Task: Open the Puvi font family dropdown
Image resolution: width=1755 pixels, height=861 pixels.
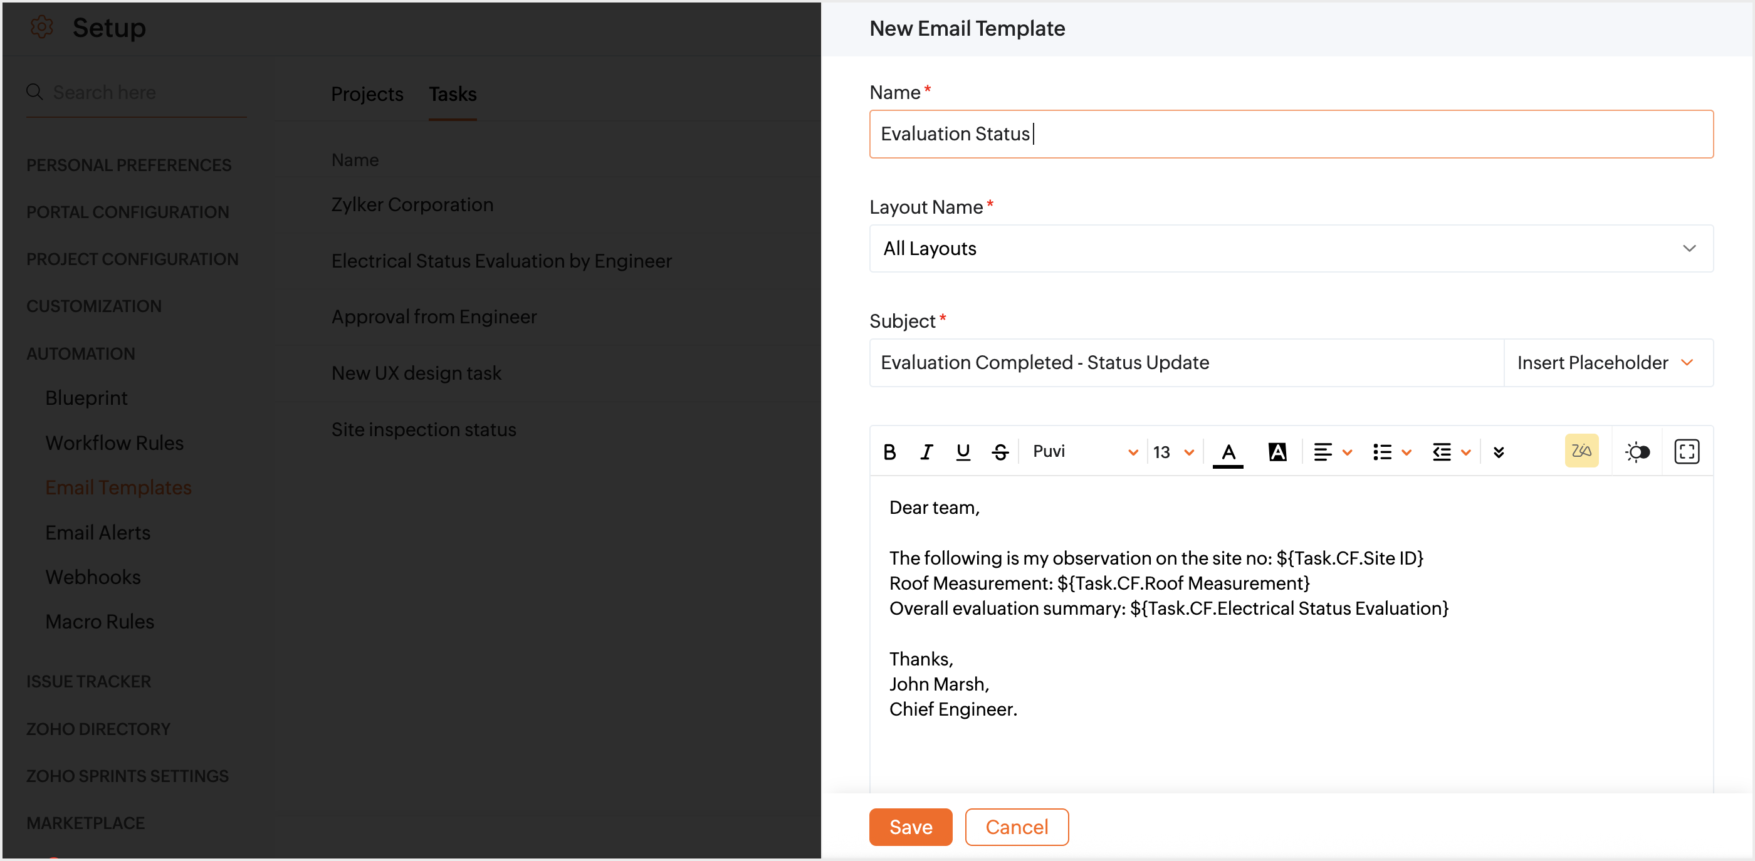Action: tap(1083, 452)
